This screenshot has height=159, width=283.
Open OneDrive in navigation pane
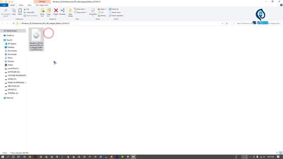click(10, 35)
